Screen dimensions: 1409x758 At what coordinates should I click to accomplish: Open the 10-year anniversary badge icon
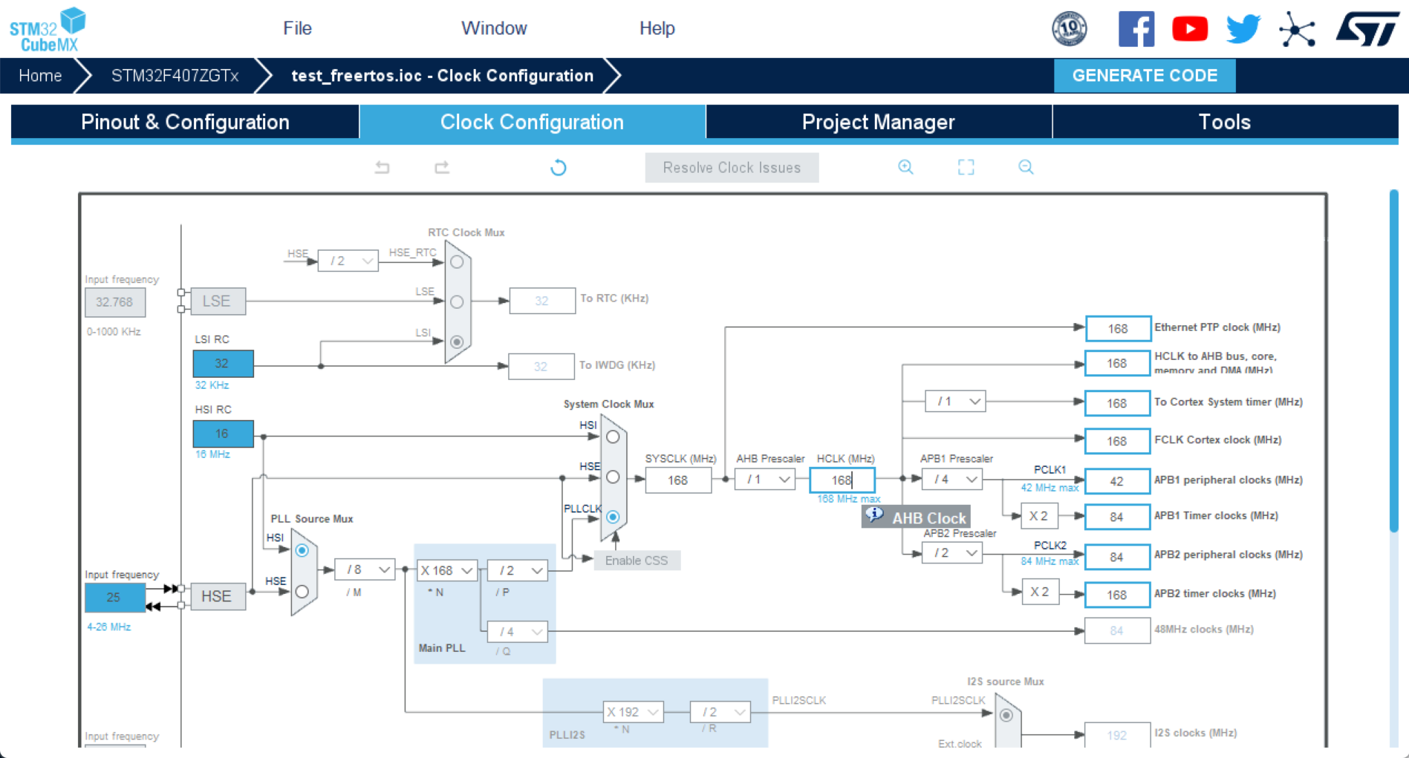pyautogui.click(x=1070, y=29)
